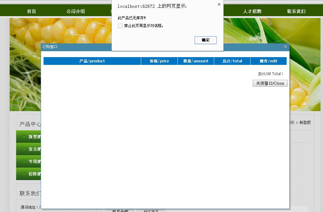Click the 数量/amount column header
Screen dimensions: 323x212
click(196, 61)
